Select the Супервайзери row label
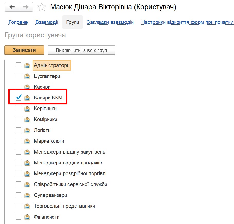The width and height of the screenshot is (234, 224). pos(50,195)
